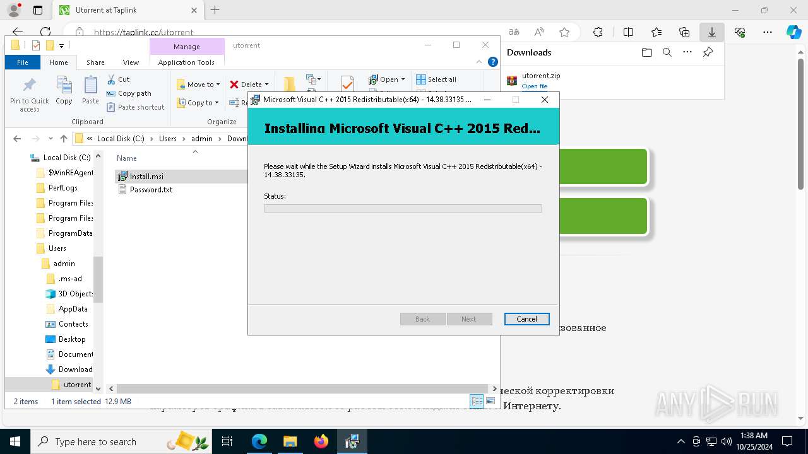Image resolution: width=808 pixels, height=454 pixels.
Task: Switch Explorer to large icons view
Action: [x=490, y=402]
